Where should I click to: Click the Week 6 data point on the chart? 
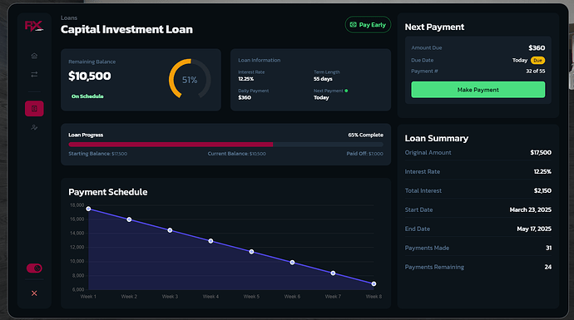[x=292, y=262]
